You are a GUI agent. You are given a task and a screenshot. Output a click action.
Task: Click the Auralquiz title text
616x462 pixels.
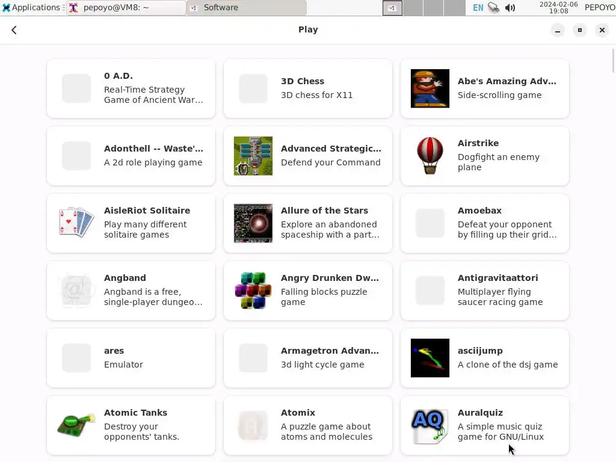[480, 413]
